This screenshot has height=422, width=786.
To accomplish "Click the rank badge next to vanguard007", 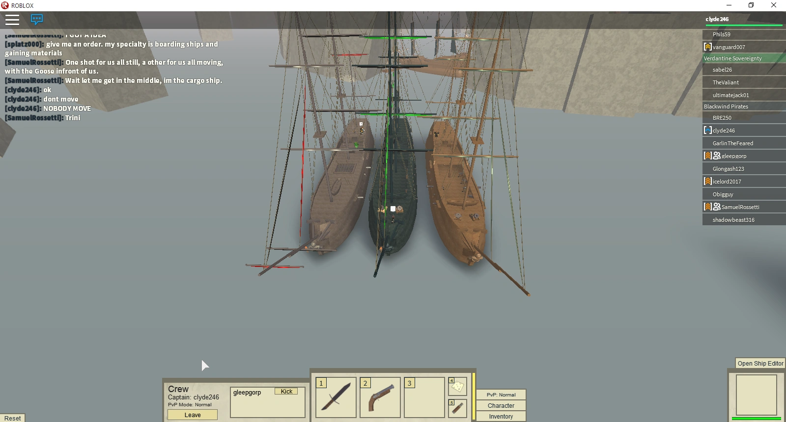I will (x=708, y=47).
